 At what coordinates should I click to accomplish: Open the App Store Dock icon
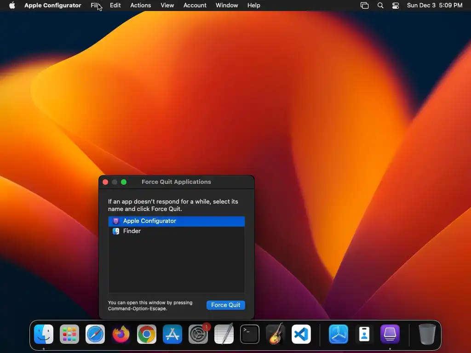click(x=172, y=334)
